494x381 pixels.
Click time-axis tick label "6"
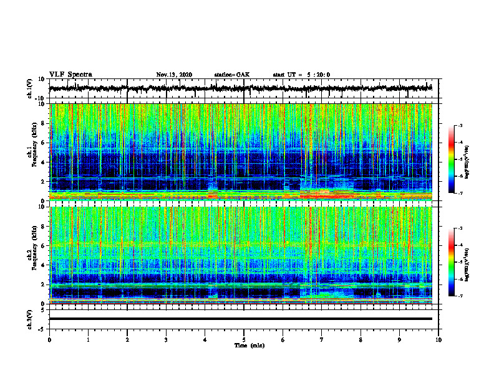[283, 340]
